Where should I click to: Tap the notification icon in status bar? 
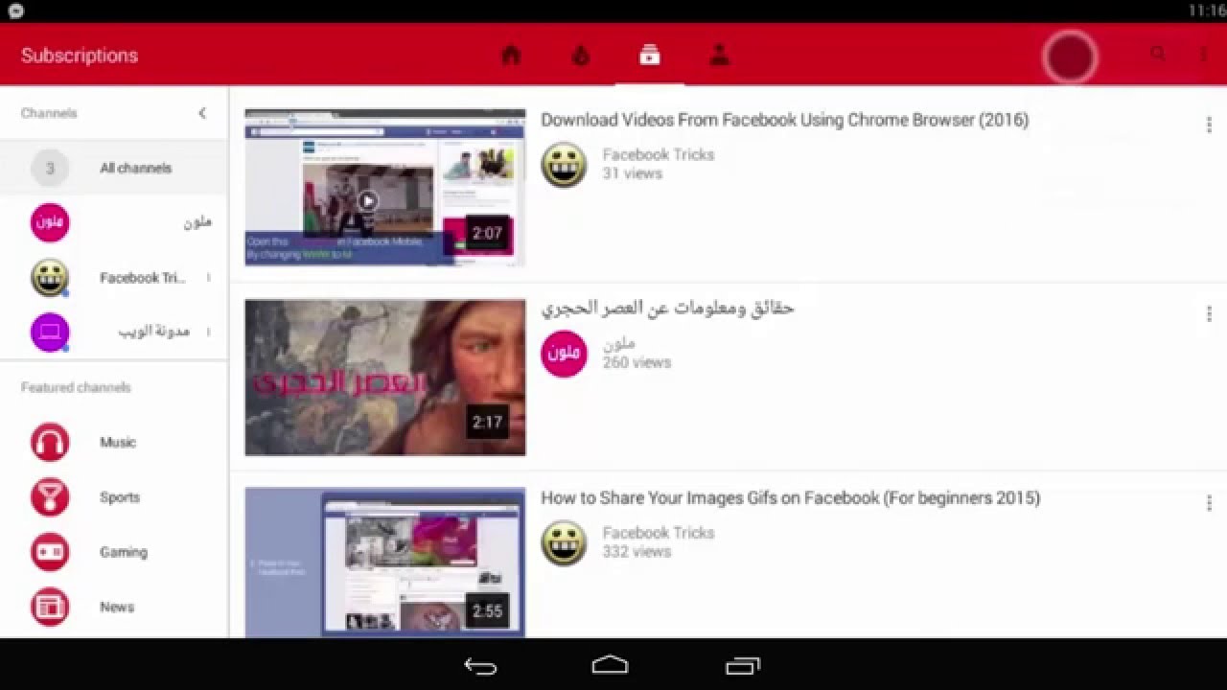(15, 11)
